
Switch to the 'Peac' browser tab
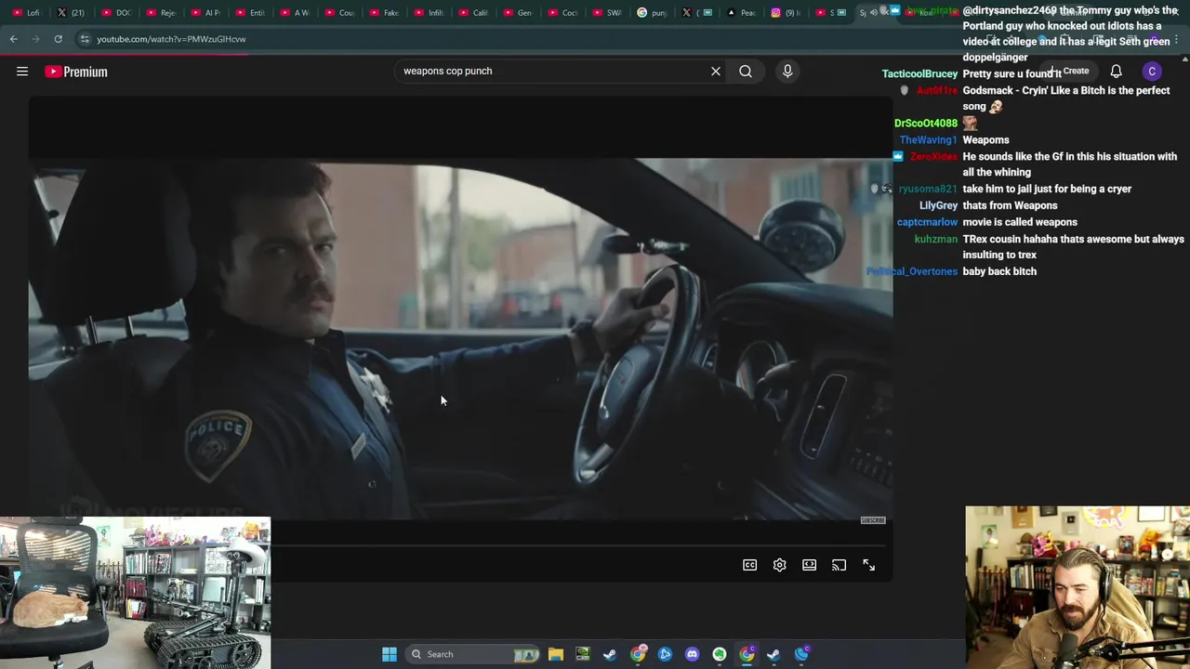pyautogui.click(x=741, y=12)
